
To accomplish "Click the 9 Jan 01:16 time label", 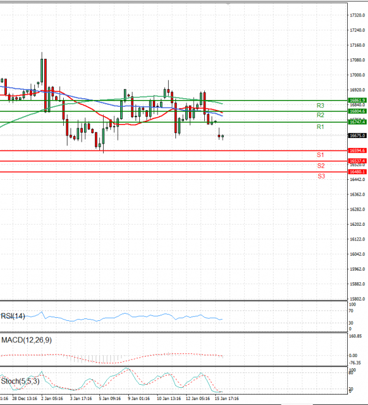I will 139,398.
